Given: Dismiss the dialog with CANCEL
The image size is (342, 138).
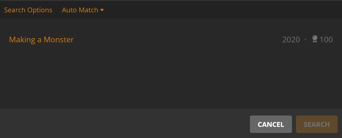Looking at the screenshot, I should click(x=271, y=124).
